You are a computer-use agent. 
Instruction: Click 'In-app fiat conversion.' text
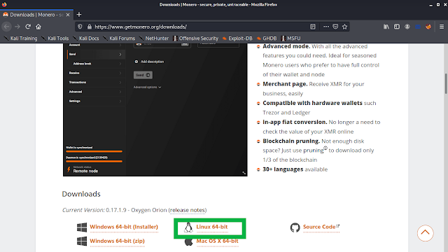coord(295,122)
